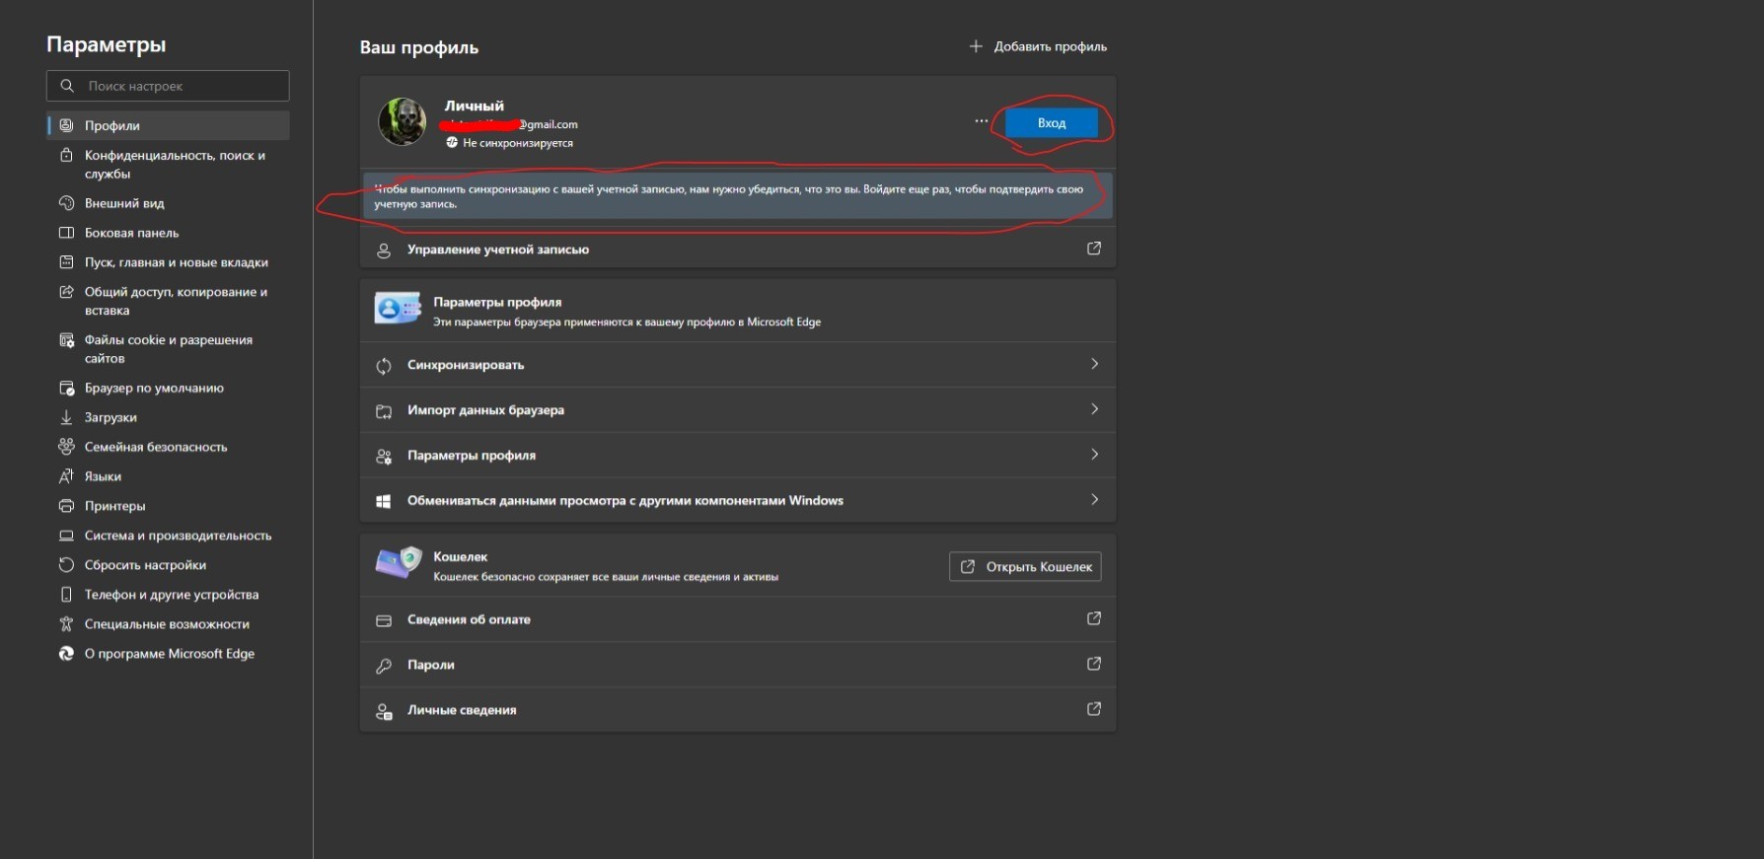Screen dimensions: 1764x859
Task: Click the Личные сведения row text
Action: pos(462,710)
